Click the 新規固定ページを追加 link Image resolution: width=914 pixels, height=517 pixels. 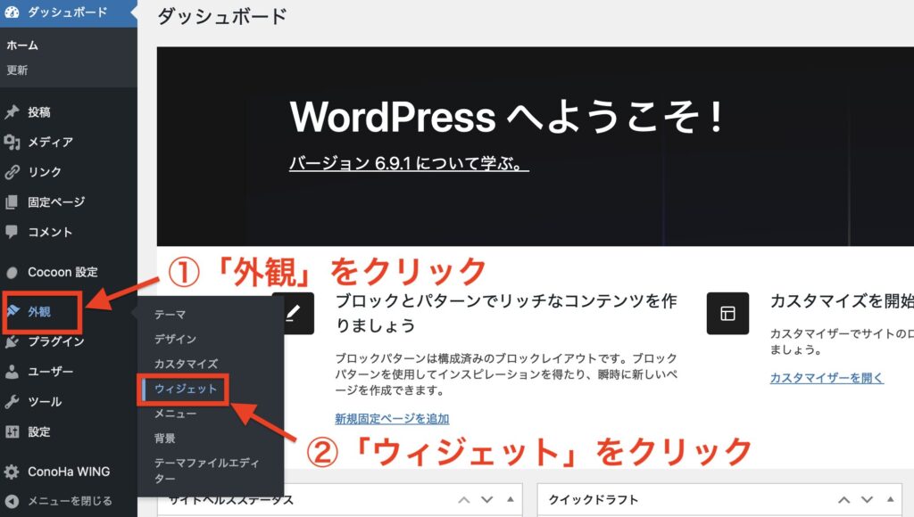click(x=392, y=418)
